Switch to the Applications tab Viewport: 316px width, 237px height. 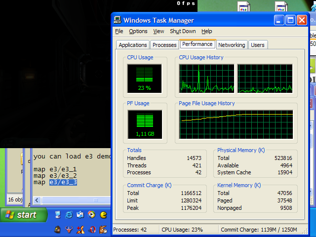pyautogui.click(x=133, y=45)
